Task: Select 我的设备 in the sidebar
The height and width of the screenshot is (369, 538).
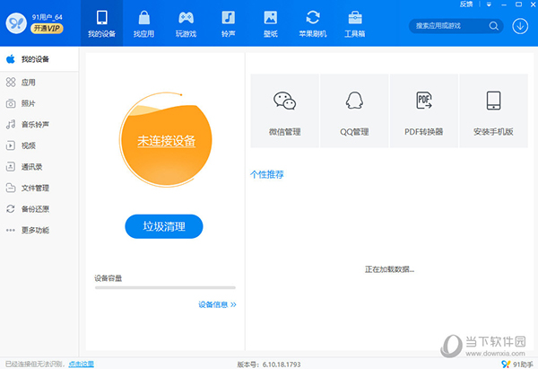Action: 39,59
